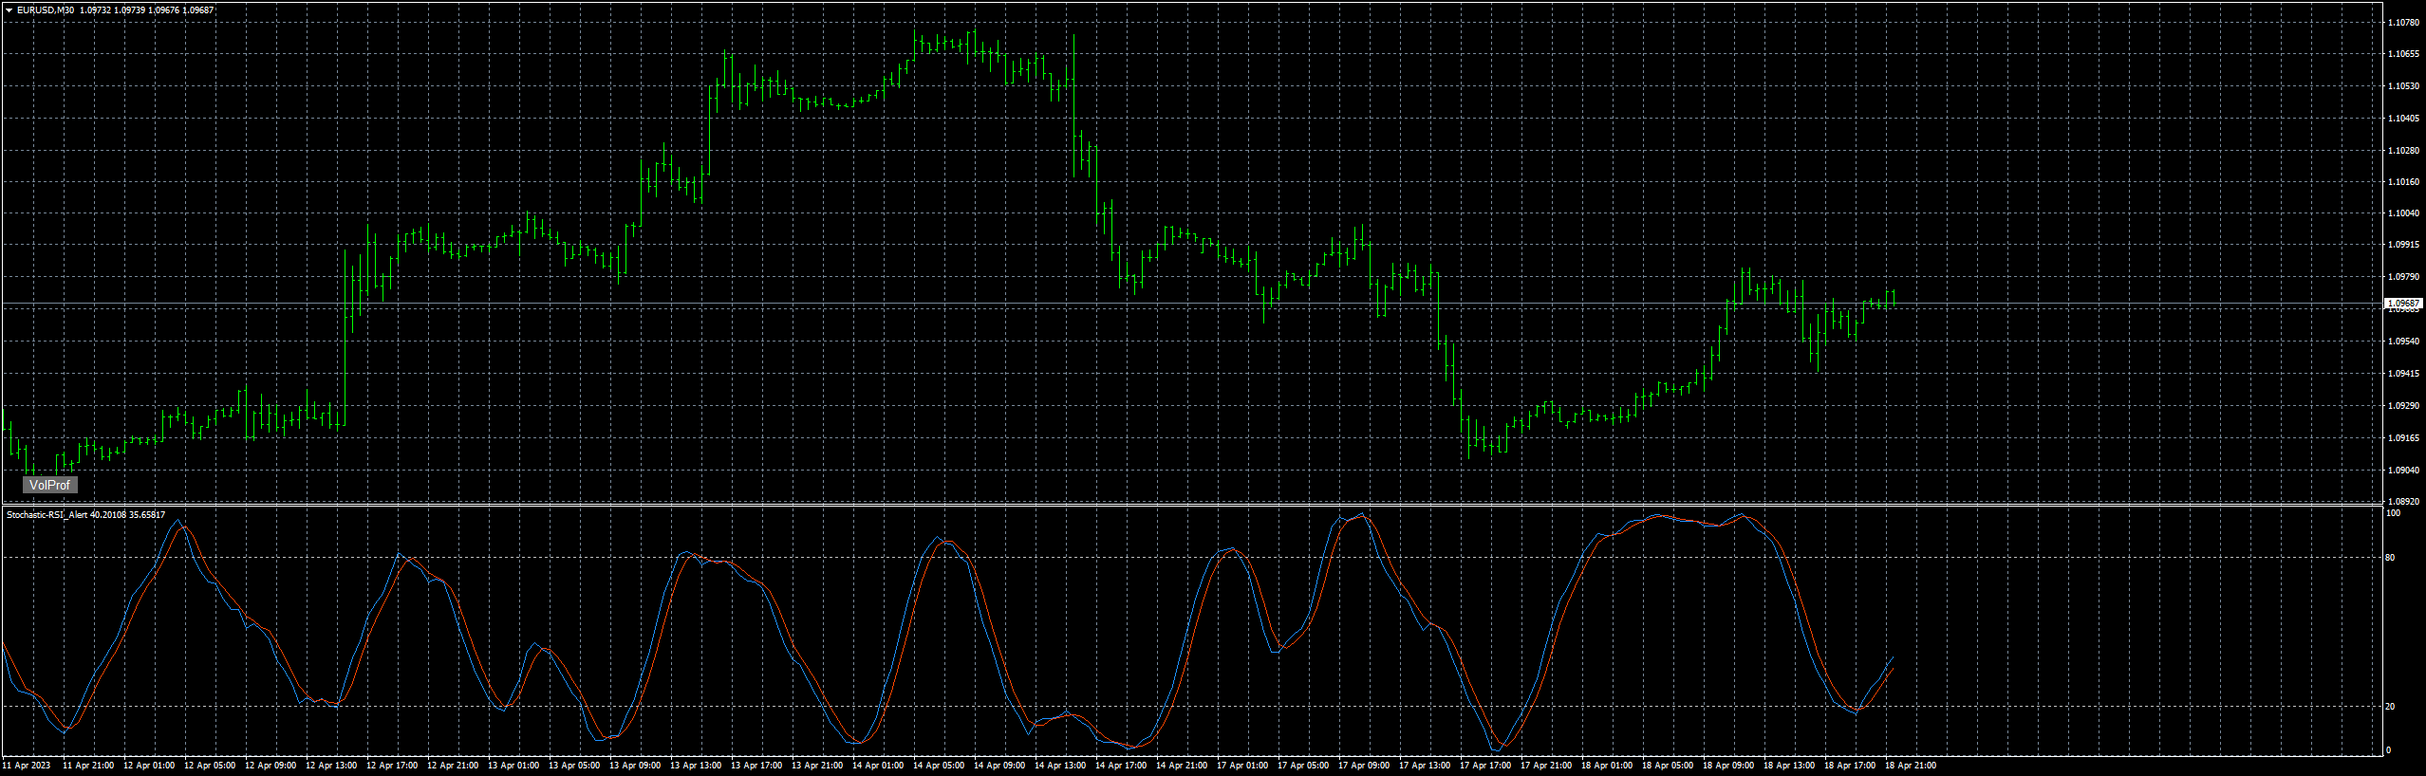
Task: Click the 1.10655 price scale label
Action: point(2403,54)
